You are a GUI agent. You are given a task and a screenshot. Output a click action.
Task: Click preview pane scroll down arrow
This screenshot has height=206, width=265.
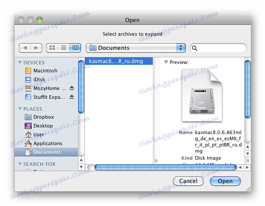(x=247, y=154)
